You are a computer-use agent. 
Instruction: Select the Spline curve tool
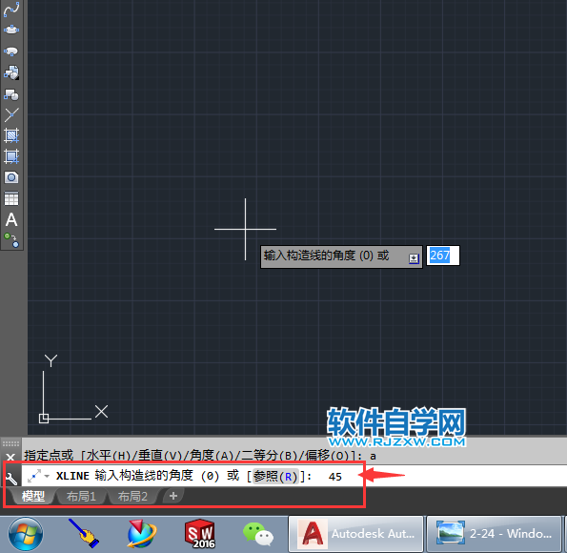click(11, 9)
